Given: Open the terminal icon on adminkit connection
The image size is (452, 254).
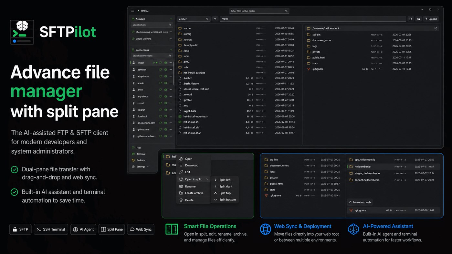Looking at the screenshot, I should coord(165,70).
